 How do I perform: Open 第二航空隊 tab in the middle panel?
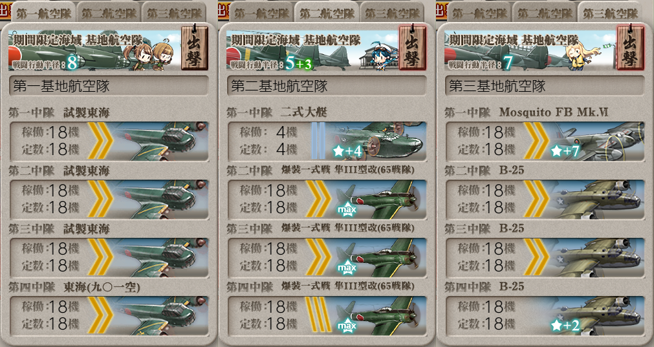click(327, 13)
